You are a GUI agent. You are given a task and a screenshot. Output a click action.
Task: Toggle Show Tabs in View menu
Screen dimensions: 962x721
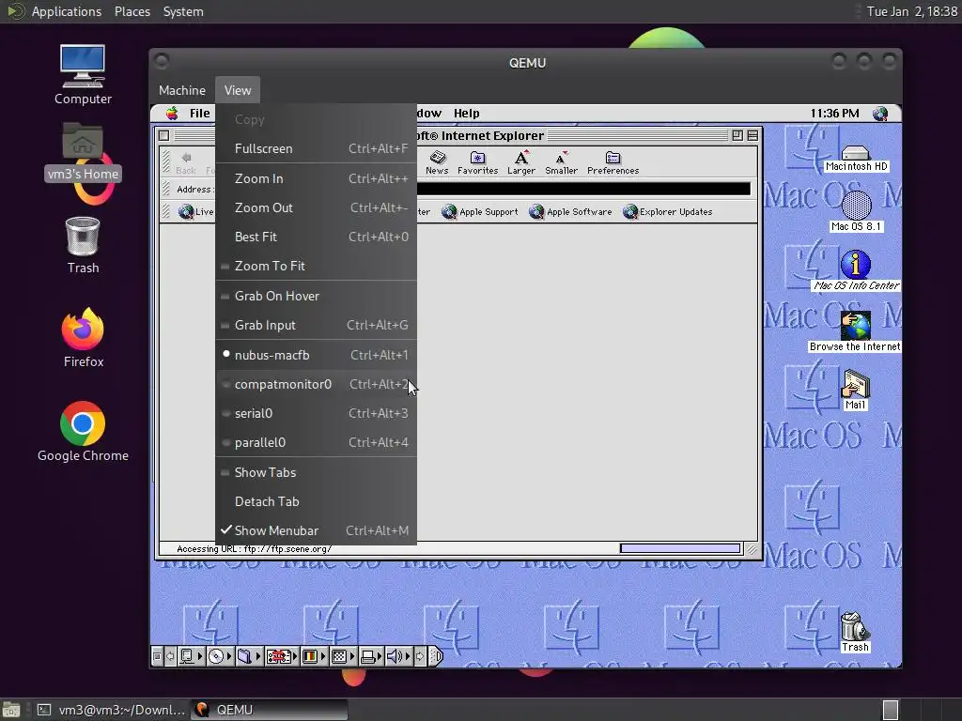[x=316, y=472]
